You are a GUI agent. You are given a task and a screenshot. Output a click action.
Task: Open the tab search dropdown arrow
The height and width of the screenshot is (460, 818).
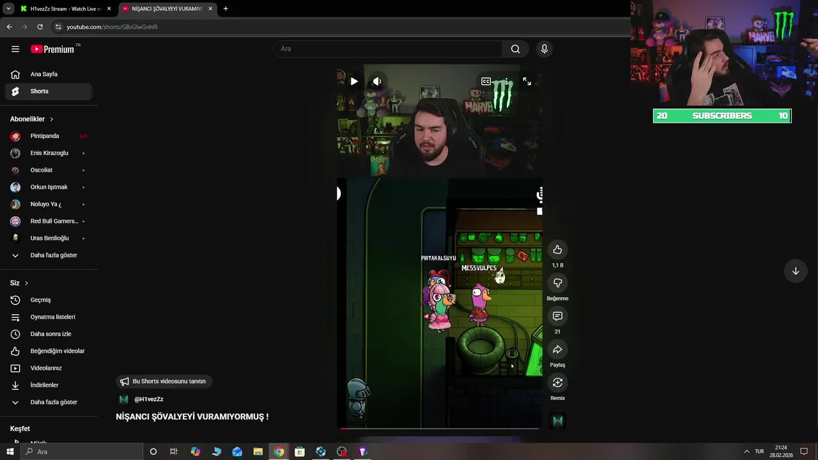click(x=8, y=9)
